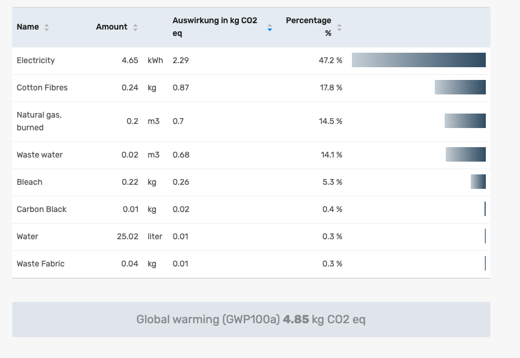The width and height of the screenshot is (520, 358).
Task: Select the Natural gas, burned entry
Action: (x=39, y=122)
